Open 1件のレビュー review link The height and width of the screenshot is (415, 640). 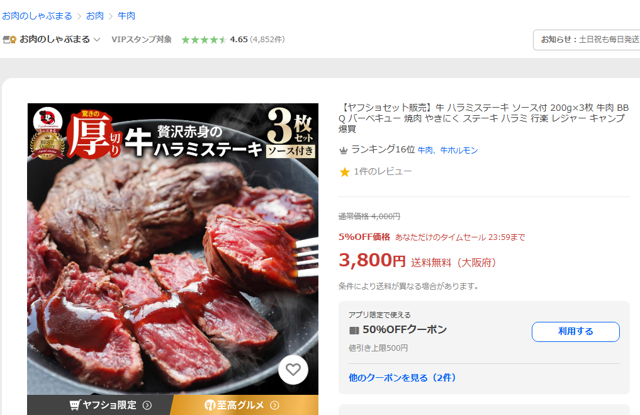click(383, 171)
